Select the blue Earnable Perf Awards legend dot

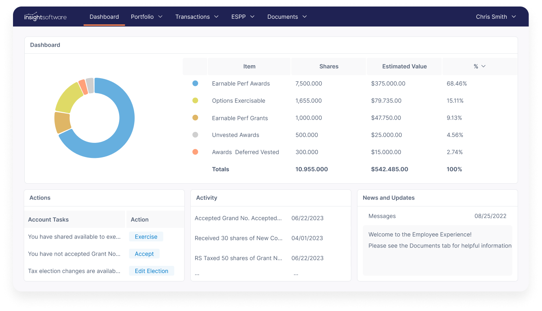[195, 83]
